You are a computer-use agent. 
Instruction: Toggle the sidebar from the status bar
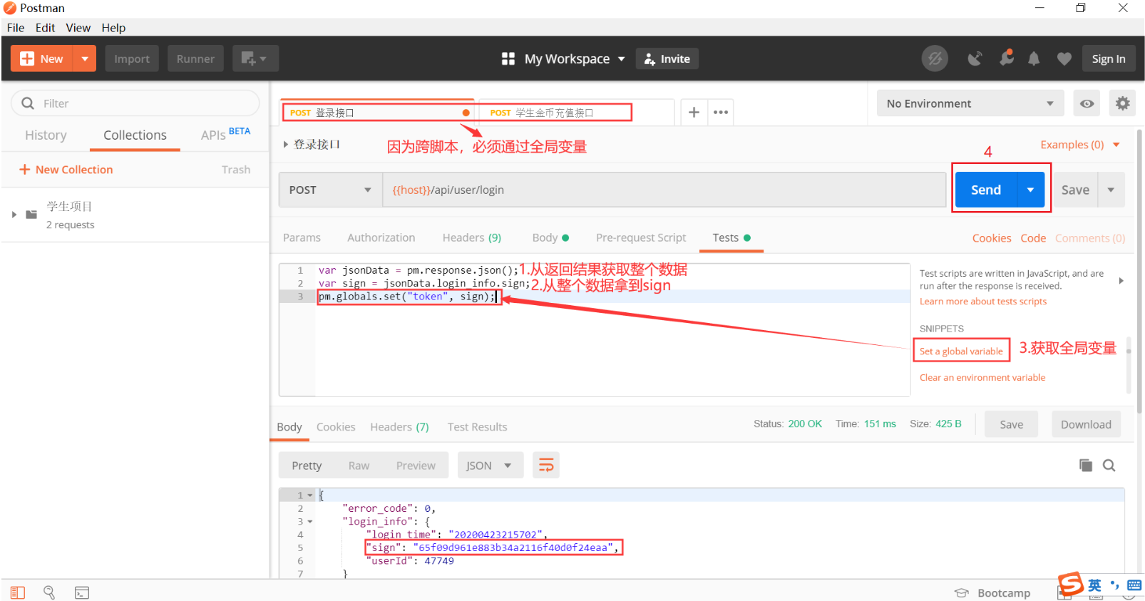point(18,592)
